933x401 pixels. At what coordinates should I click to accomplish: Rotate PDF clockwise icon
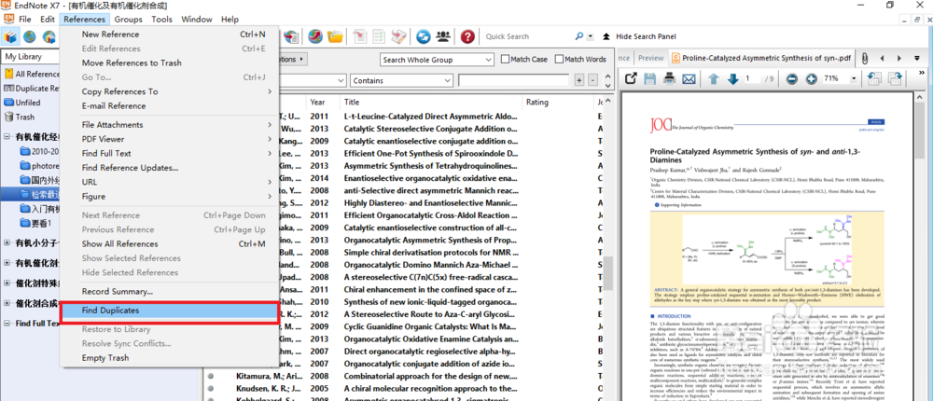click(x=895, y=78)
